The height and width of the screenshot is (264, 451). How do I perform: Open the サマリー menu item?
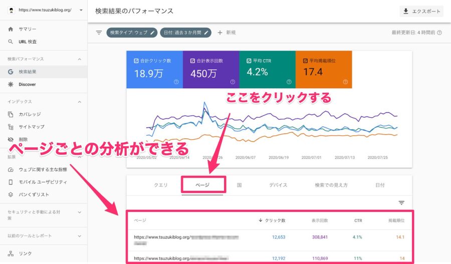pyautogui.click(x=44, y=29)
